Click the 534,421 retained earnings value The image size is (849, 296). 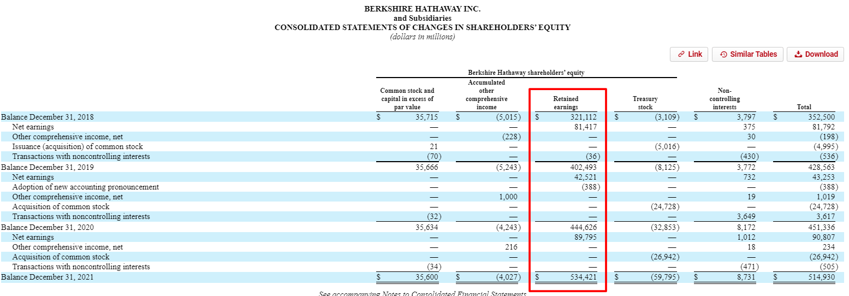point(580,277)
